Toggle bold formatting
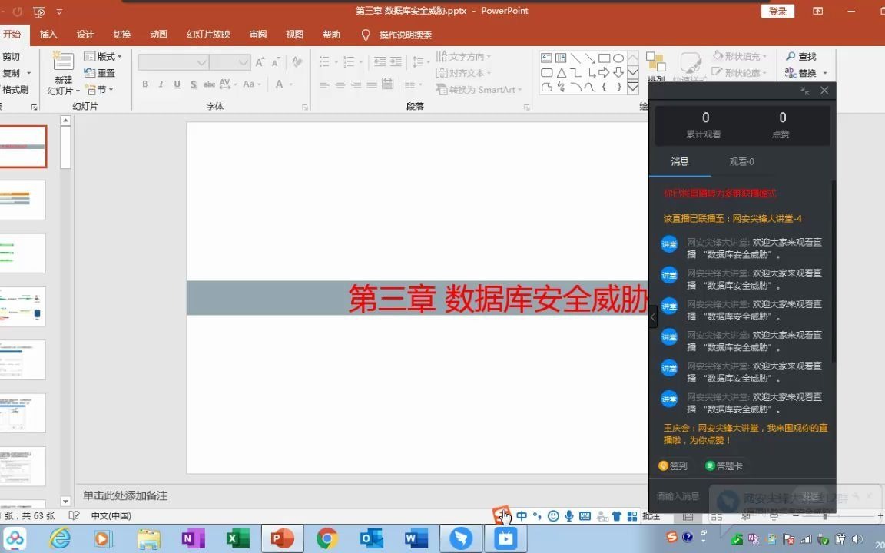 click(144, 84)
